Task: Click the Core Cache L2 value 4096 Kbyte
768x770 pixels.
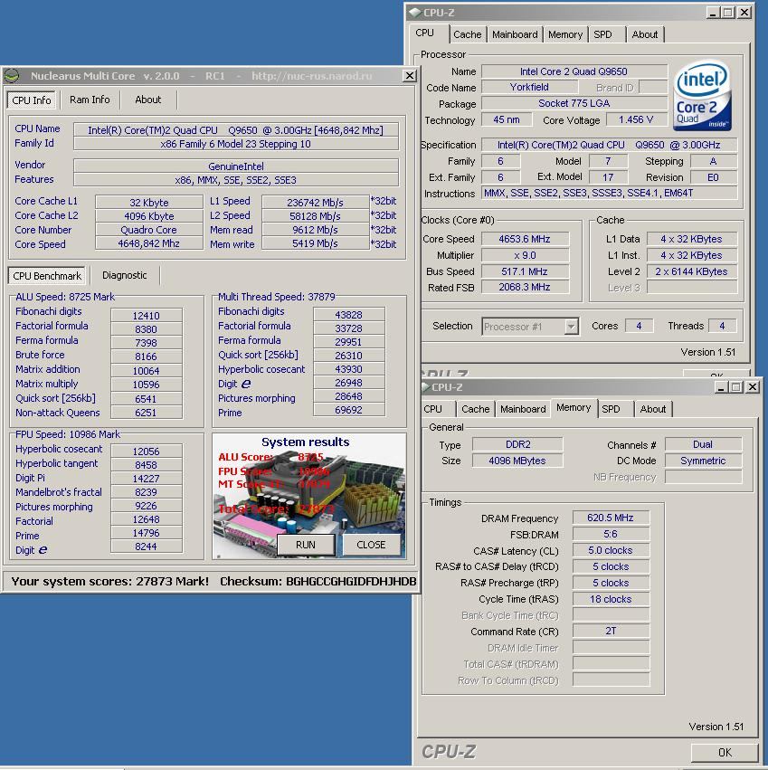Action: [148, 216]
